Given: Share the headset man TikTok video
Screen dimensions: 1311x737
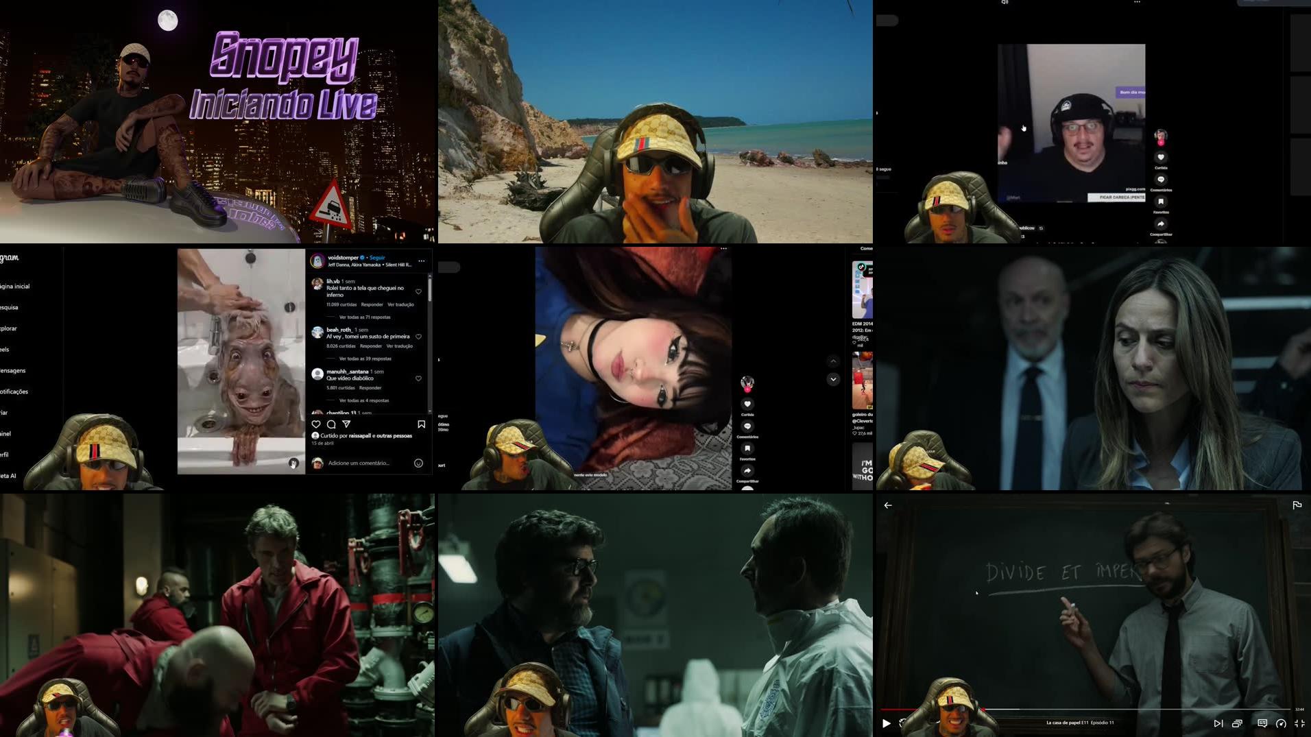Looking at the screenshot, I should pos(1161,224).
